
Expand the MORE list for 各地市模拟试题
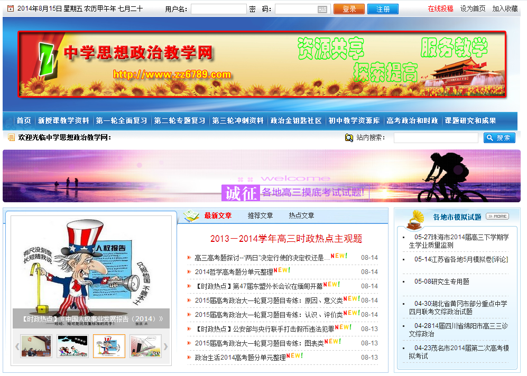[497, 216]
